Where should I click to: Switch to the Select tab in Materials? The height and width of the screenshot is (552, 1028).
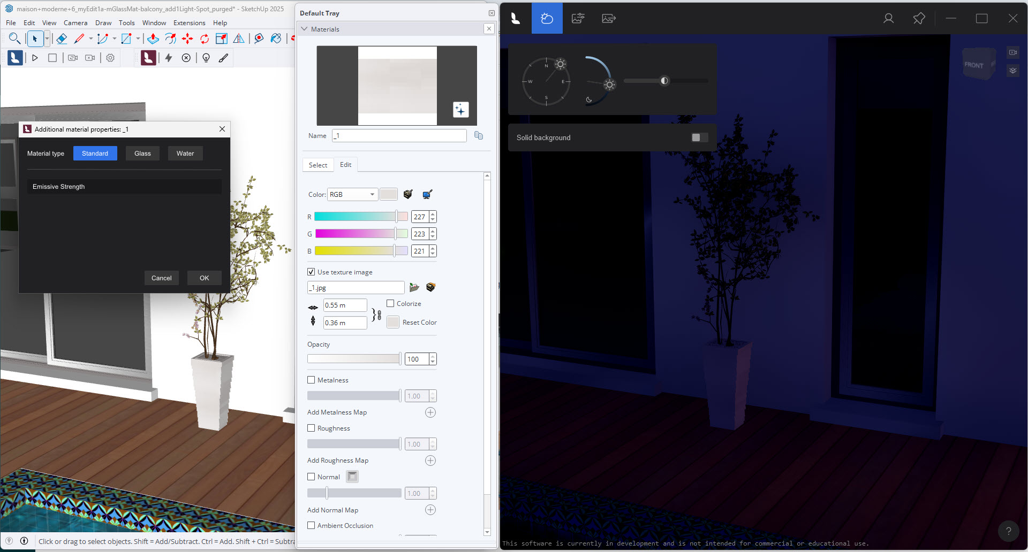318,165
